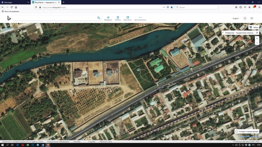Viewport: 262px width, 147px height.
Task: Expand the Узбекистан location breadcrumb arrow
Action: [x=223, y=33]
